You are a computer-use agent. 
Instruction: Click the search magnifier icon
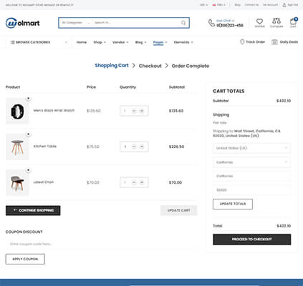[x=183, y=23]
